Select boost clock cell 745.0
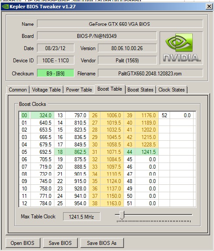 (x=42, y=181)
